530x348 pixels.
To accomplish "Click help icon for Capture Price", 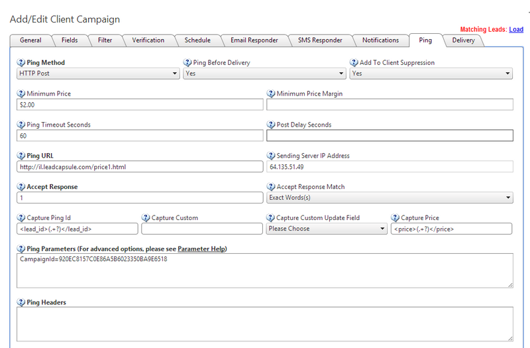I will (396, 217).
